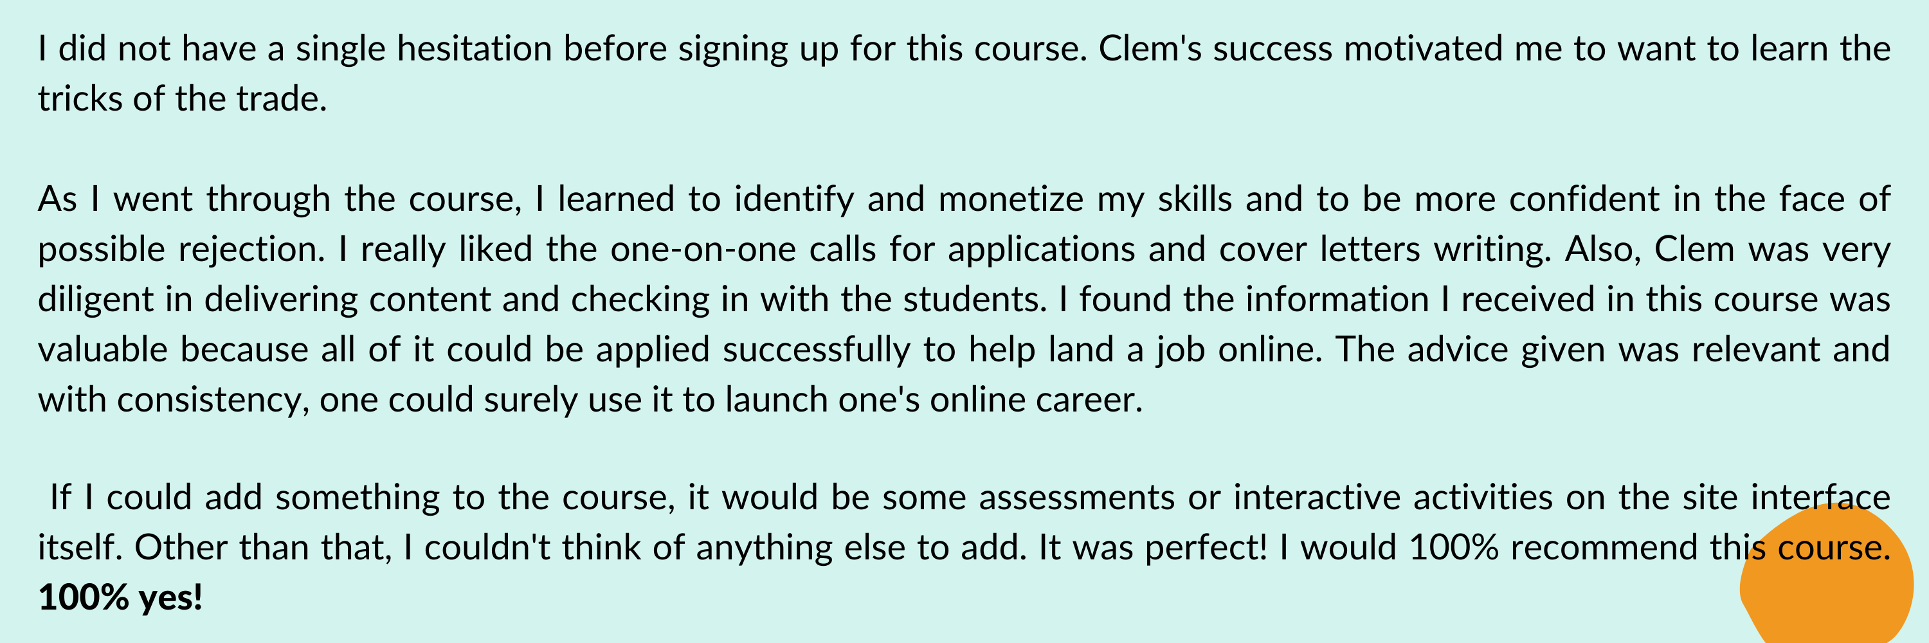Click the phrase "tricks of the trade."
Image resolution: width=1929 pixels, height=643 pixels.
click(183, 99)
